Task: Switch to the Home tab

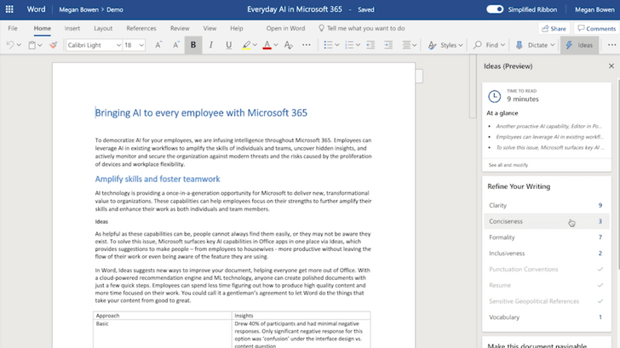Action: 42,28
